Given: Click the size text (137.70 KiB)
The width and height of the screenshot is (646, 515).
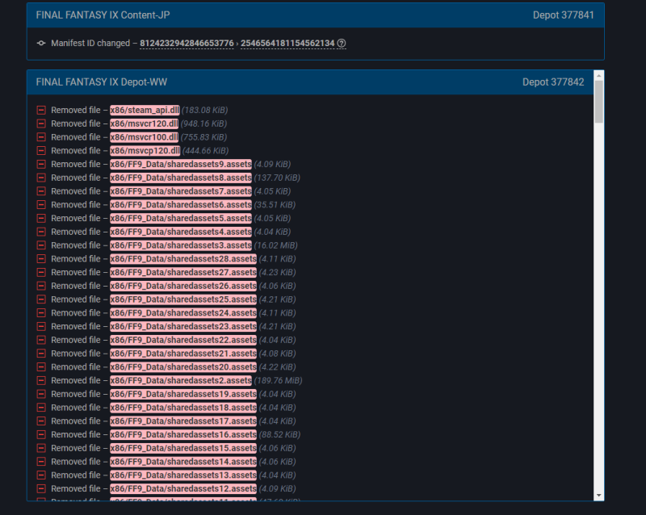Looking at the screenshot, I should [x=277, y=178].
